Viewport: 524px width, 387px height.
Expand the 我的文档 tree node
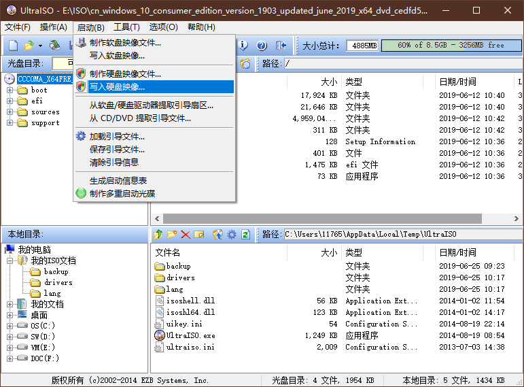tap(10, 304)
